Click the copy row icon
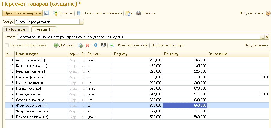The width and height of the screenshot is (271, 128). click(x=80, y=45)
